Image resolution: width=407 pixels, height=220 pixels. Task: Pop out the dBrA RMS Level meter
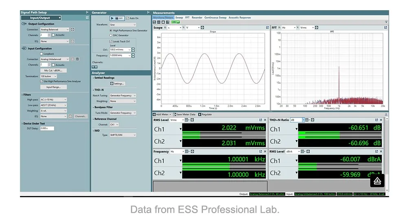(x=376, y=152)
